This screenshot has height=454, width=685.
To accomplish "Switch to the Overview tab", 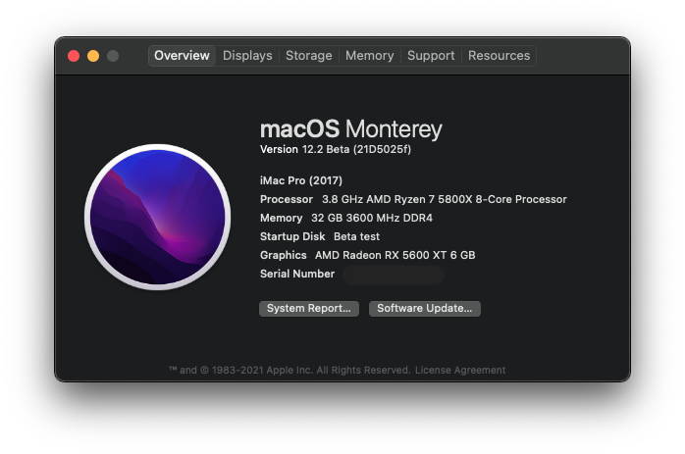I will (182, 56).
